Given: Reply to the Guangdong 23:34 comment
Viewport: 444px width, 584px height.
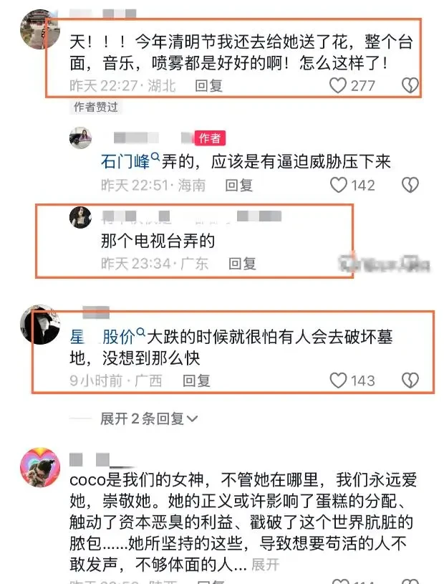Looking at the screenshot, I should pos(242,264).
